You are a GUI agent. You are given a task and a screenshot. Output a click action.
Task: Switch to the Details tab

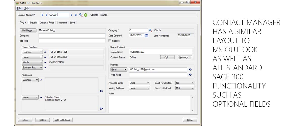coord(34,23)
